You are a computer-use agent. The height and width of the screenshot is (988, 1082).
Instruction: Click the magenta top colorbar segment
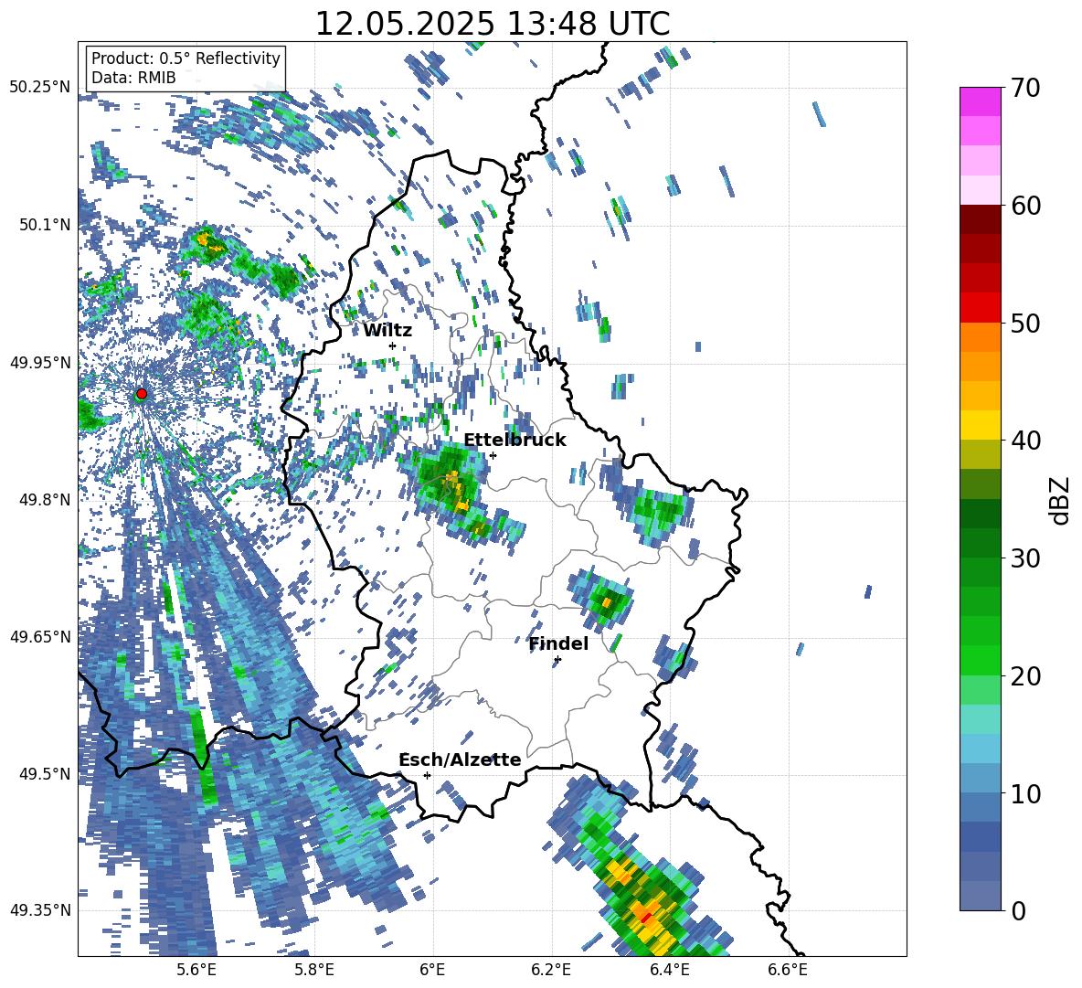[x=980, y=101]
